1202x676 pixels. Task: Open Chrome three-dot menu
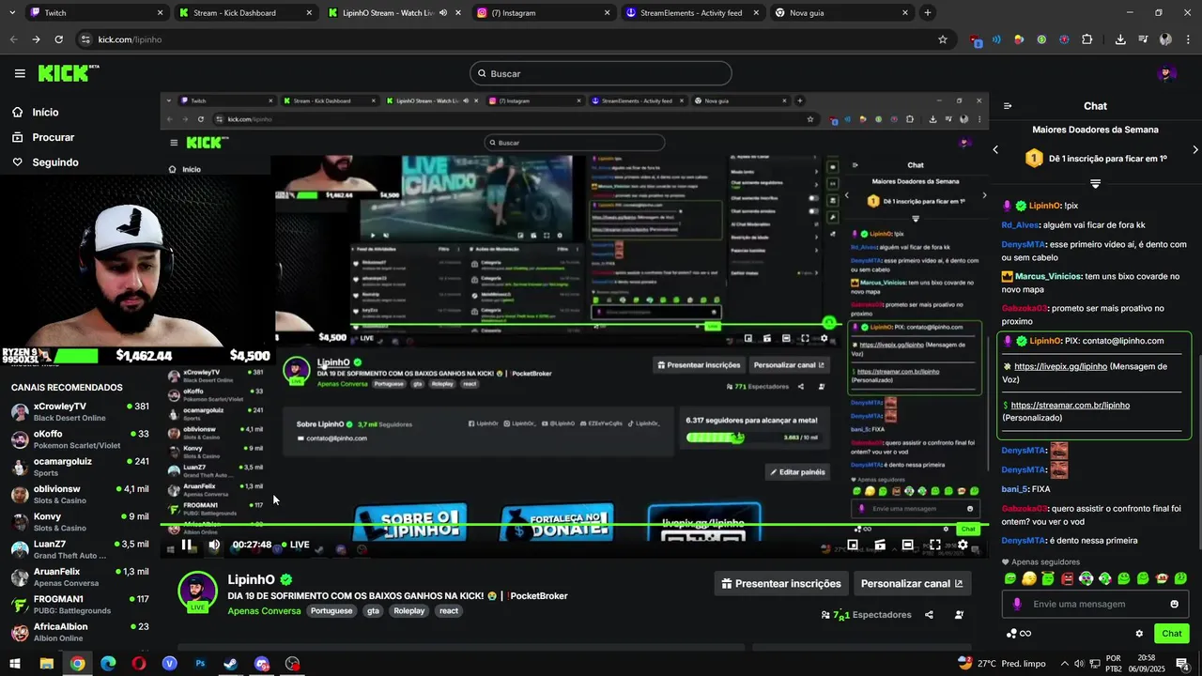click(1188, 39)
